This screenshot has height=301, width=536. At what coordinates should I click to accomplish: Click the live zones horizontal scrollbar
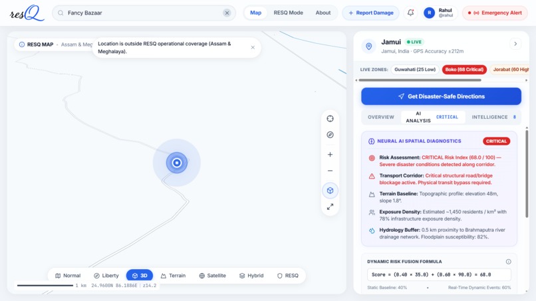420,80
